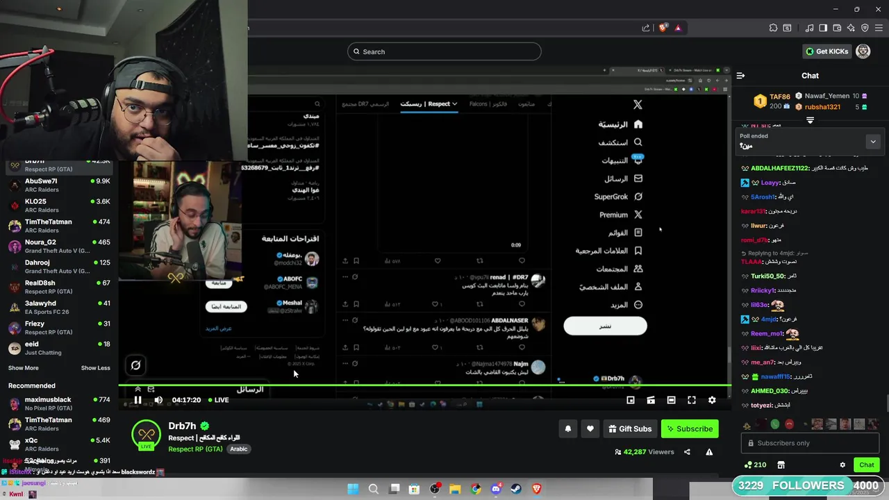Open Brave Wallet icon

click(837, 28)
